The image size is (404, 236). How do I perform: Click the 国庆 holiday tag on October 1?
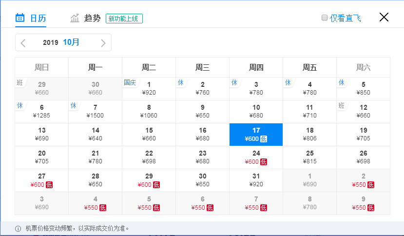[130, 82]
